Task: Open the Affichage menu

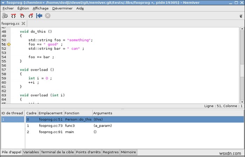Action: coord(41,8)
